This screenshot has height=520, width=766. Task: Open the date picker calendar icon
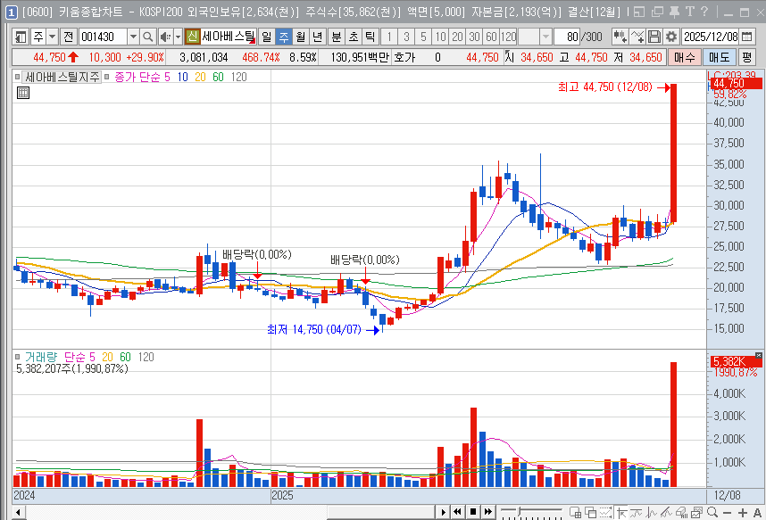[746, 37]
